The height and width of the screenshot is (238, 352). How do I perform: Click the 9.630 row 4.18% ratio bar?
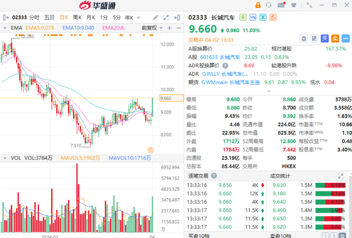click(330, 185)
